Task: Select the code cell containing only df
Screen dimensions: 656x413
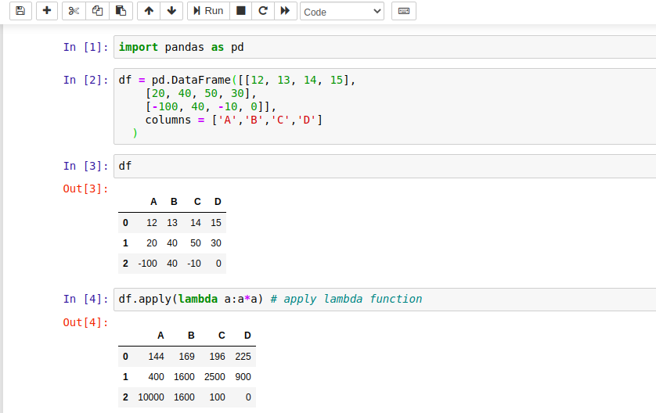Action: click(385, 166)
